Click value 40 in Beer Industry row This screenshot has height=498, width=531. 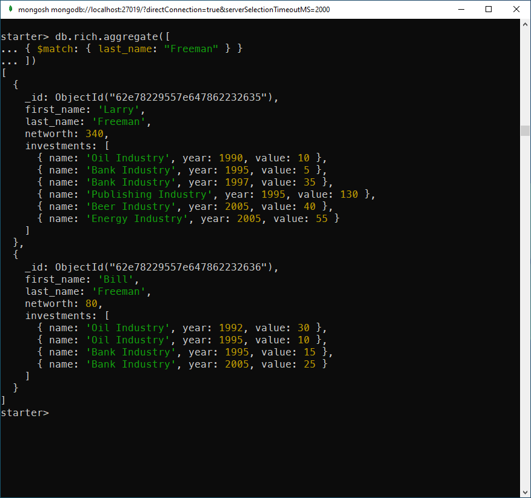click(310, 207)
